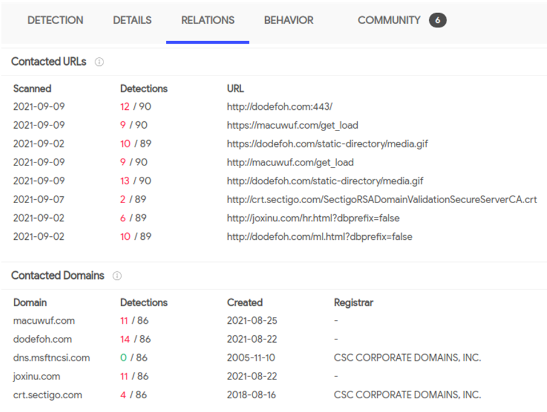Screen dimensions: 547x412
Task: Click the dodefoh.com domain entry
Action: pos(42,339)
